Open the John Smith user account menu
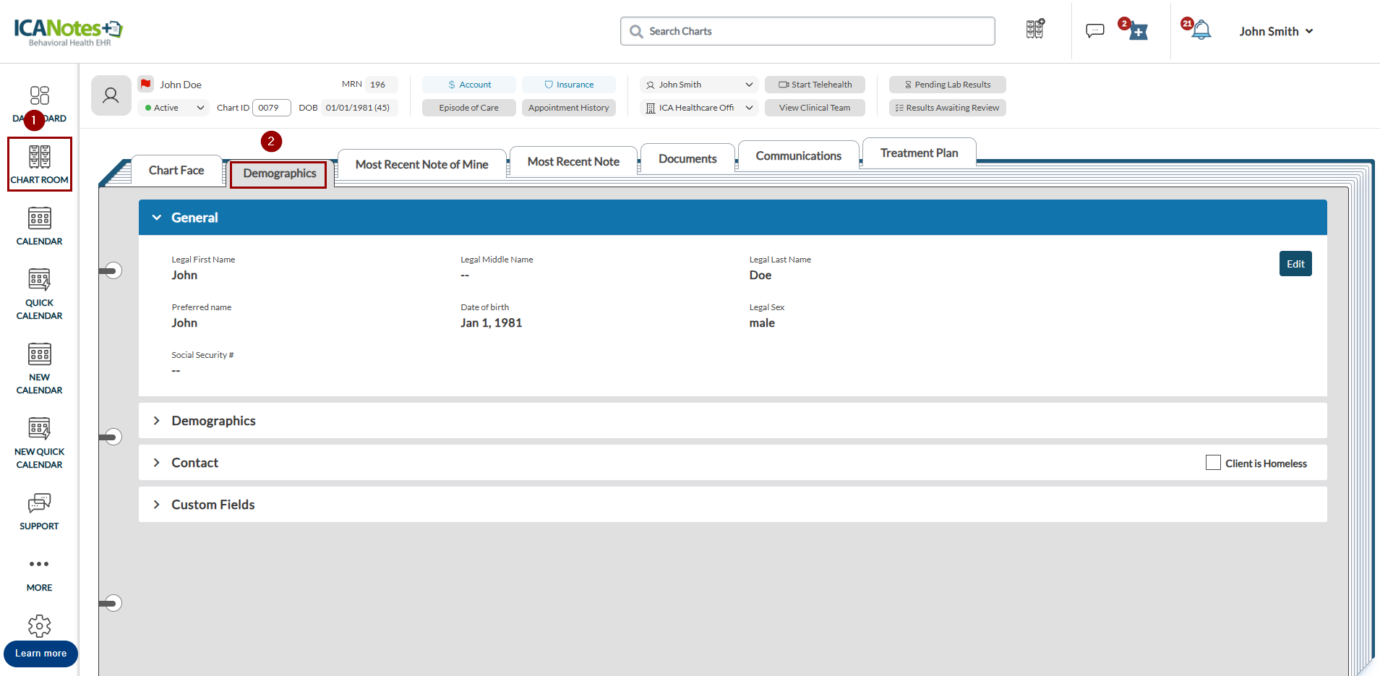Screen dimensions: 1380x676 tap(1275, 31)
